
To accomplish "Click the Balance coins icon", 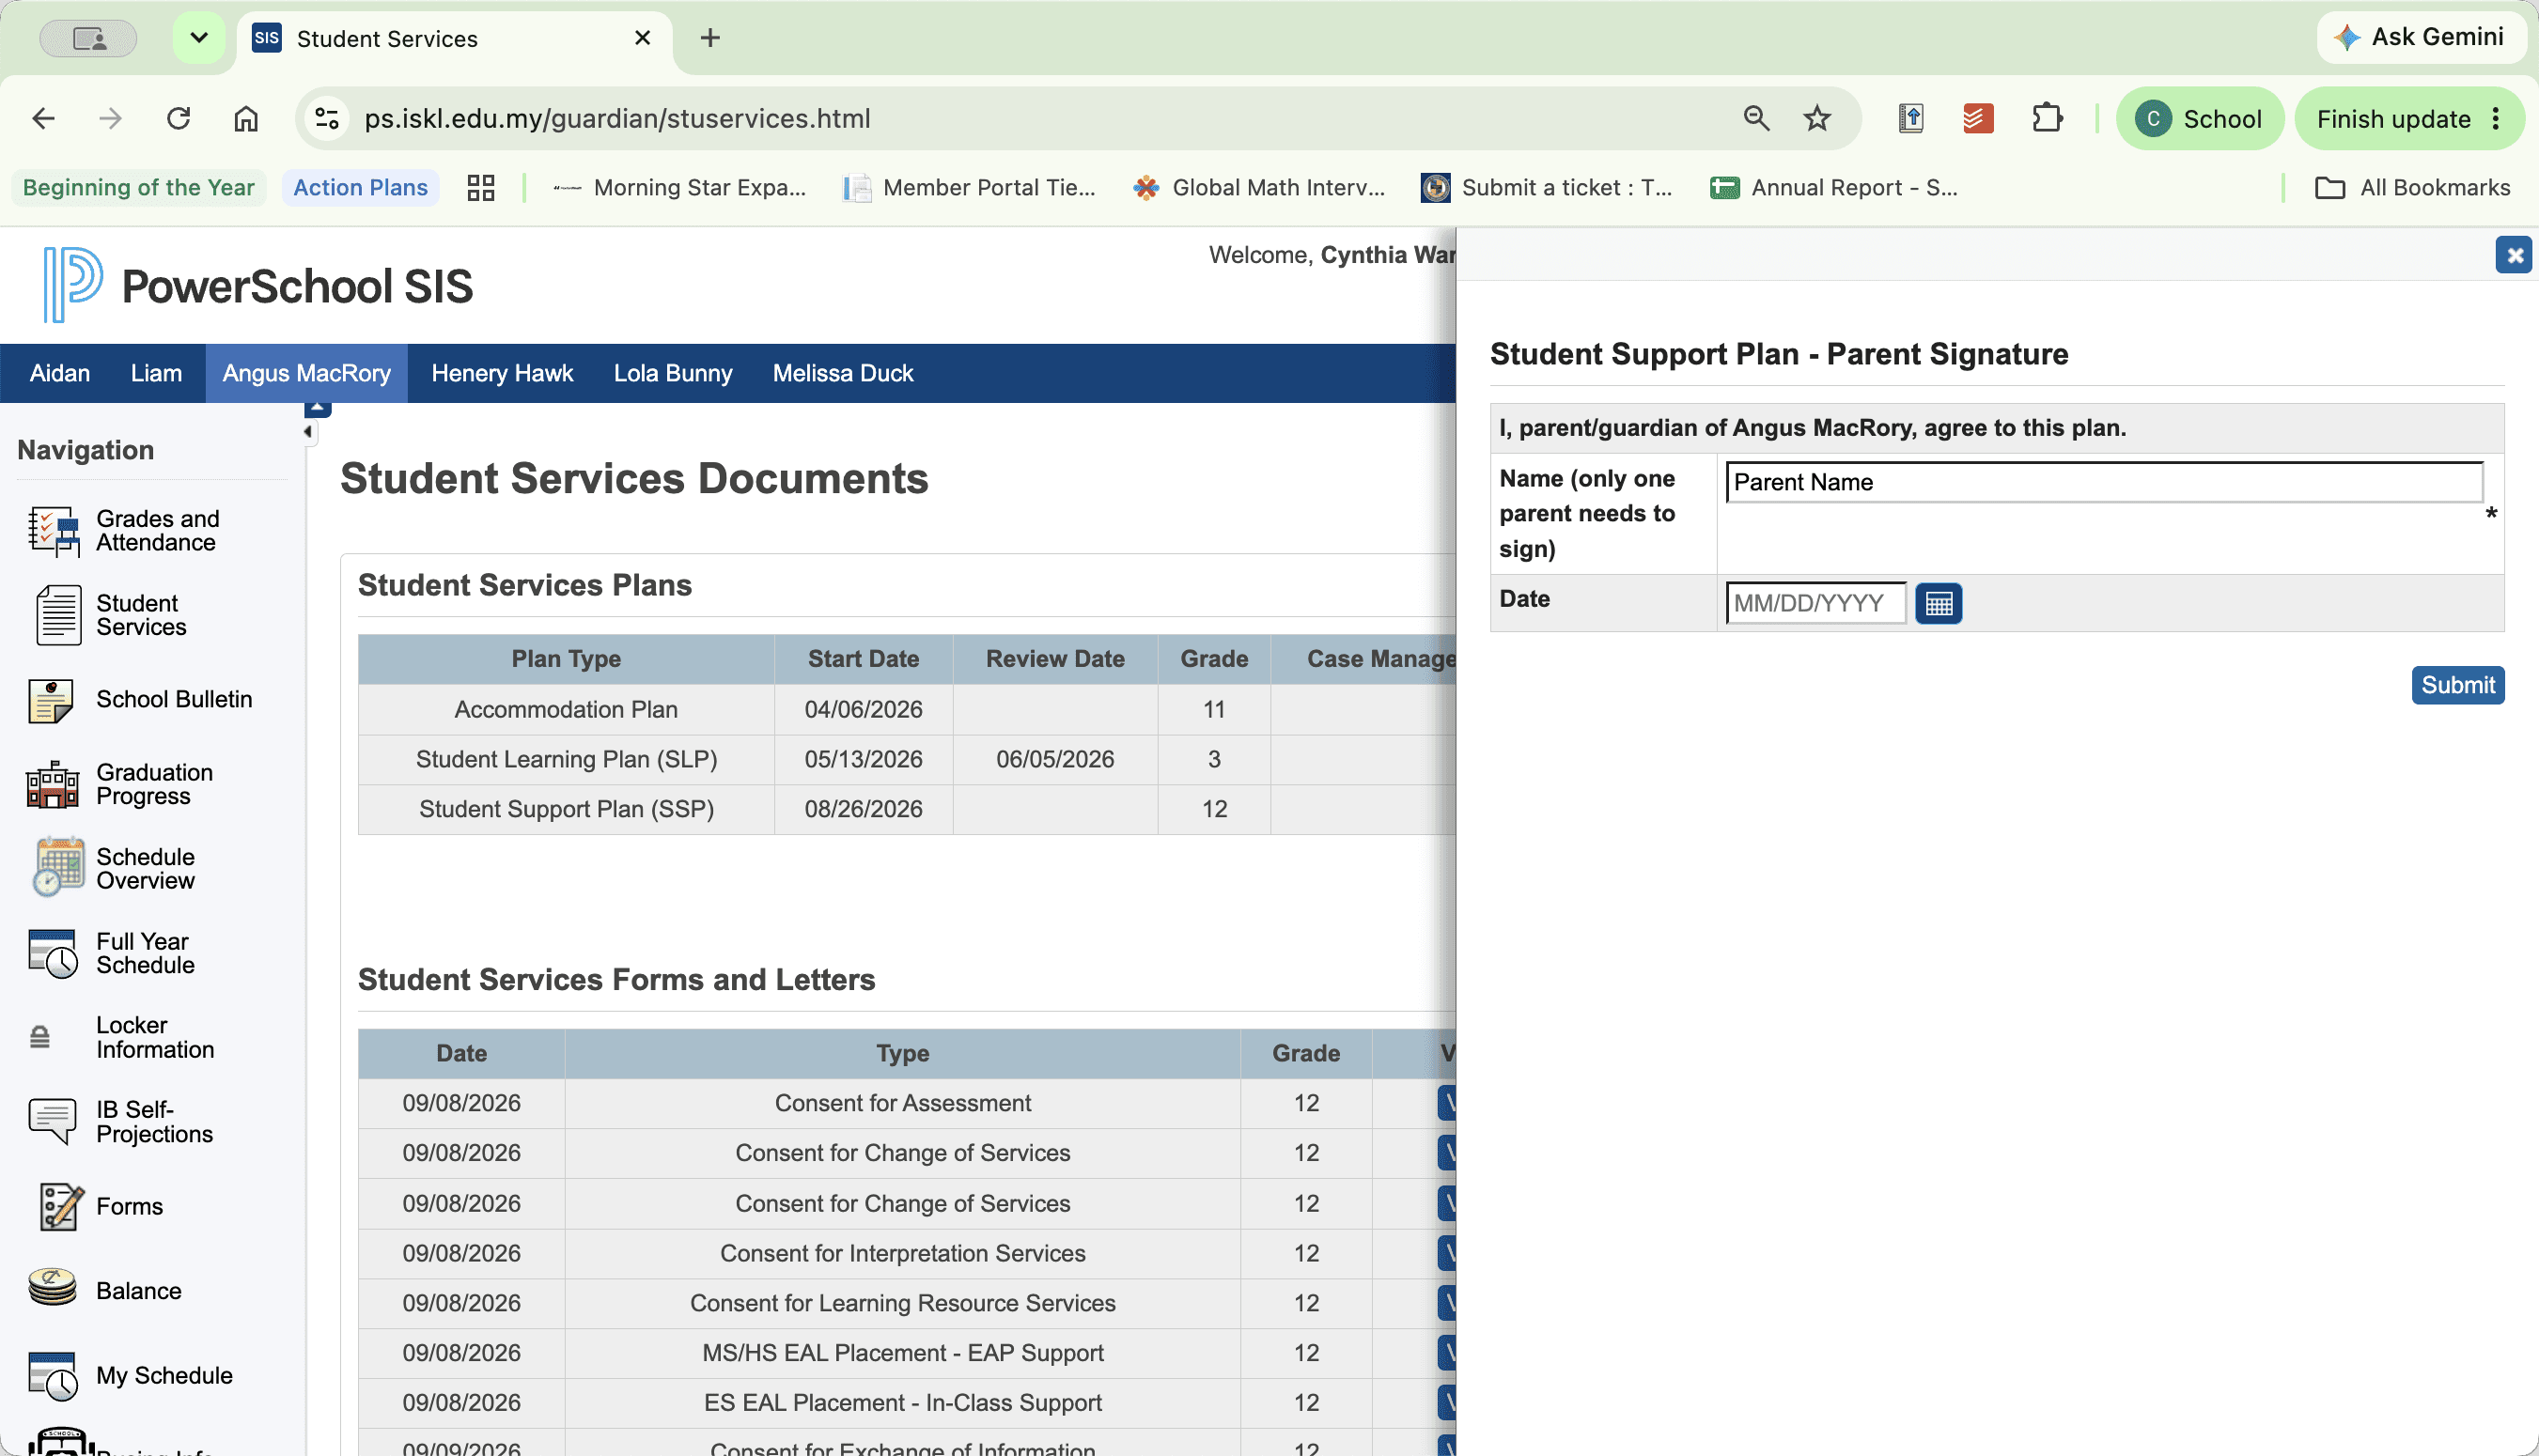I will [x=53, y=1289].
